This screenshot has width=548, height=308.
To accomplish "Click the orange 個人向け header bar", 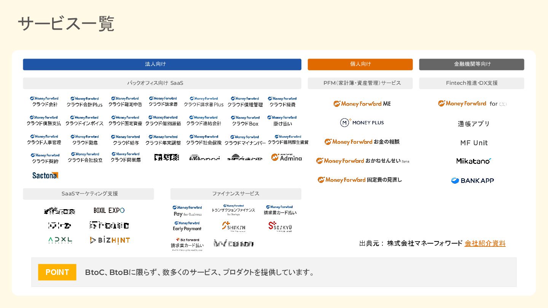I will pos(360,64).
